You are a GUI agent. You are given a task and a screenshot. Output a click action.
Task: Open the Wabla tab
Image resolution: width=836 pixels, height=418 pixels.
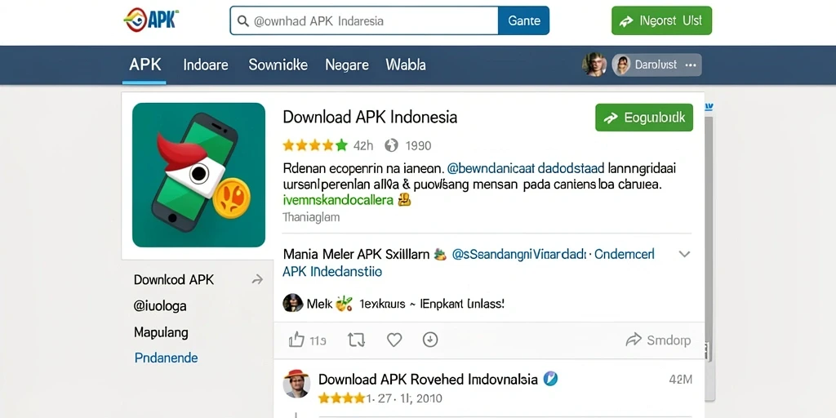[x=406, y=65]
